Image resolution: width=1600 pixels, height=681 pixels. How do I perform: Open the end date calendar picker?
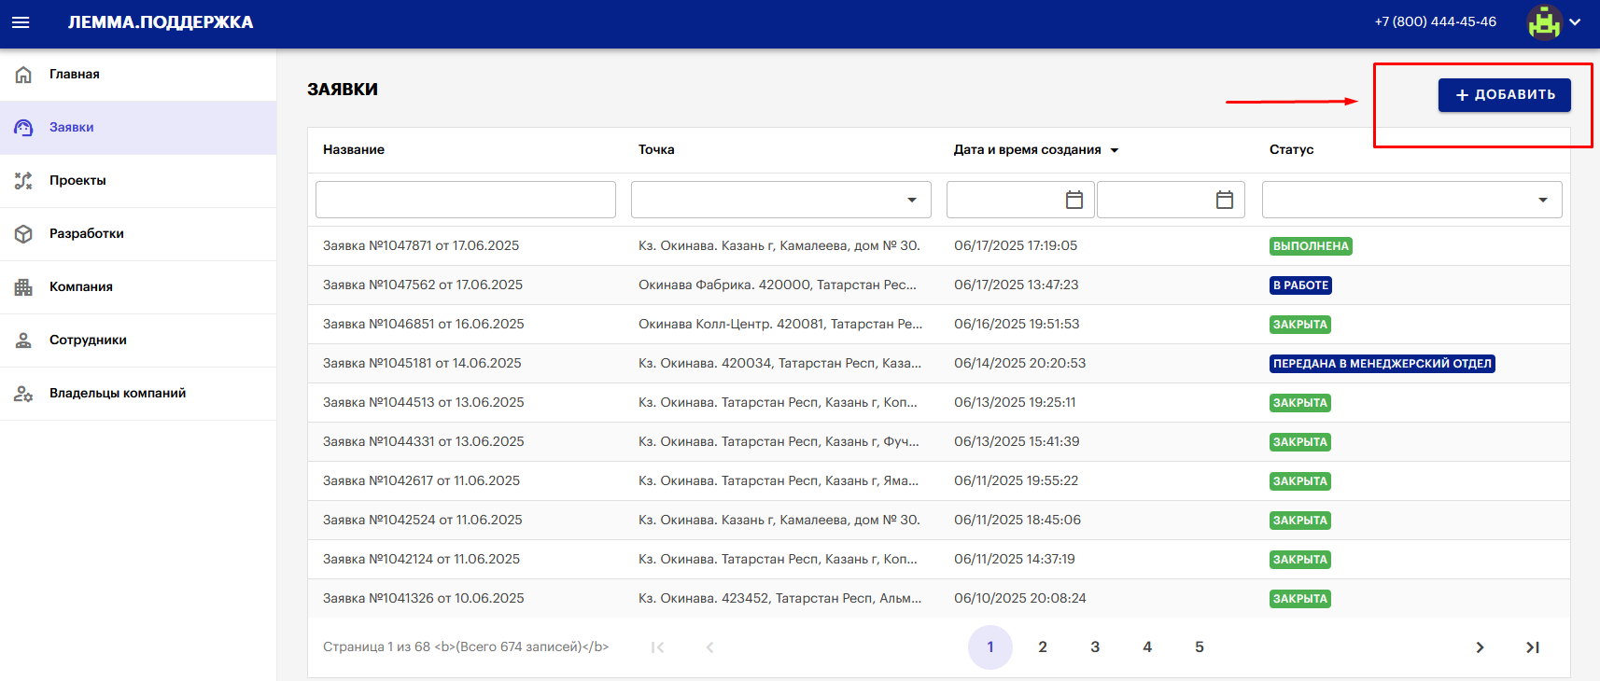point(1225,200)
